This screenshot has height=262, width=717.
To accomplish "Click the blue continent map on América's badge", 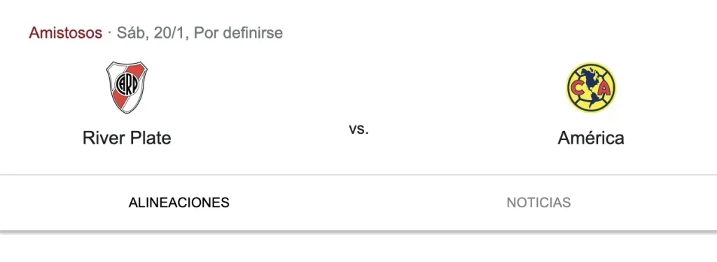I will pos(591,86).
